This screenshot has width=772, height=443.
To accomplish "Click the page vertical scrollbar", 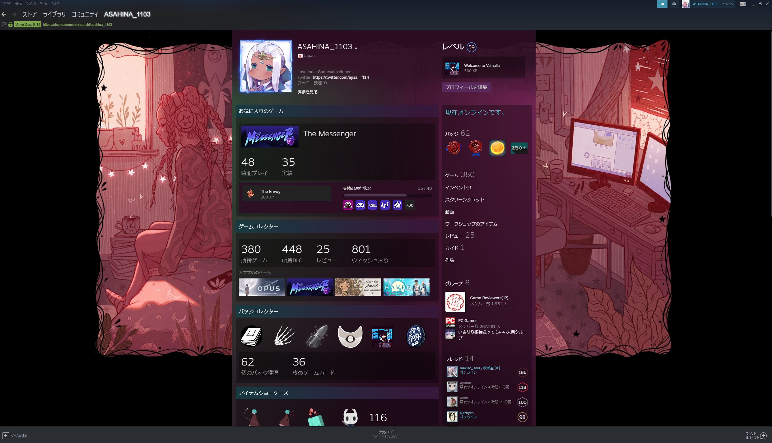I will pyautogui.click(x=770, y=124).
